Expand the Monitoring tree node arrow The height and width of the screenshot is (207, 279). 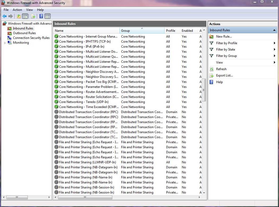[x=5, y=43]
